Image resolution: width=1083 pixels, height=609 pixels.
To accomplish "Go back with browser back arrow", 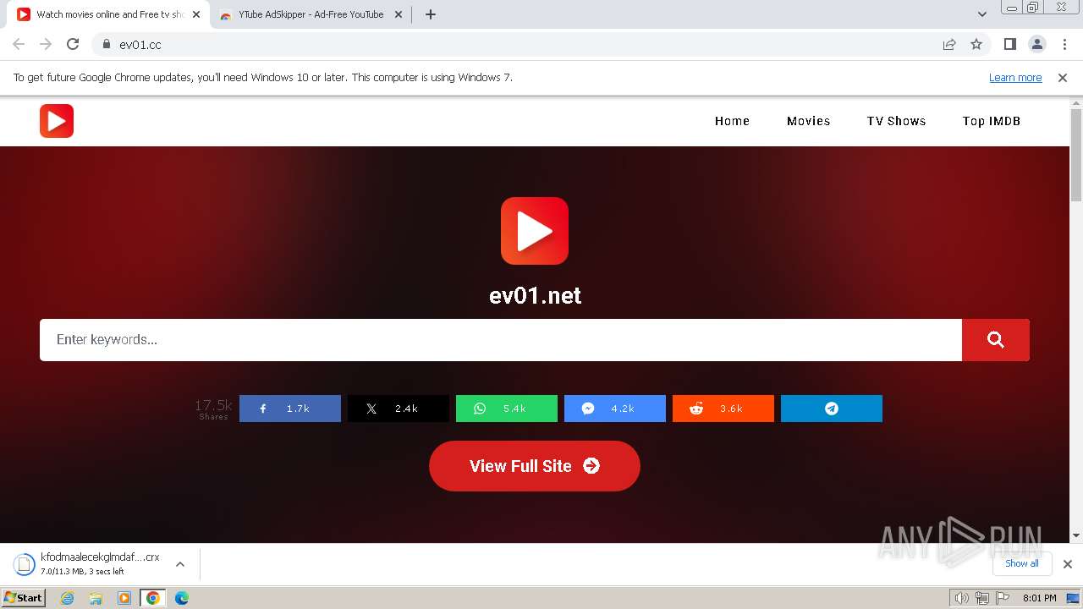I will point(19,44).
